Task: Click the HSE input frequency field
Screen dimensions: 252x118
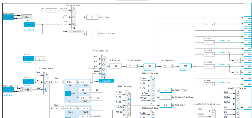Action: point(9,90)
